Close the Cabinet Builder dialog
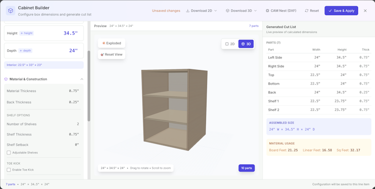375x189 pixels. point(365,11)
